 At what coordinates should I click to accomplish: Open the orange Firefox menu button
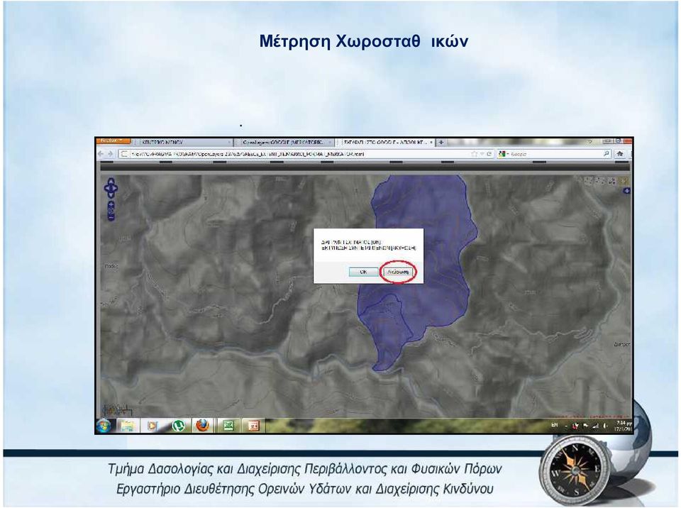[x=112, y=140]
